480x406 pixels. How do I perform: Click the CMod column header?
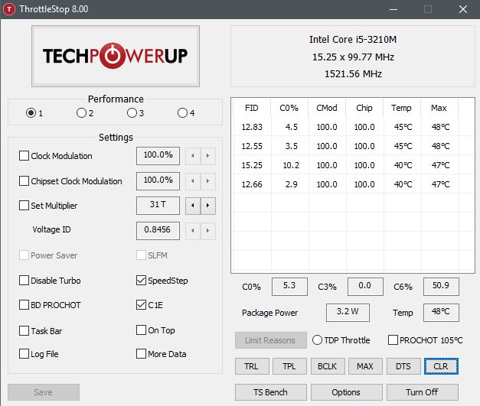327,108
